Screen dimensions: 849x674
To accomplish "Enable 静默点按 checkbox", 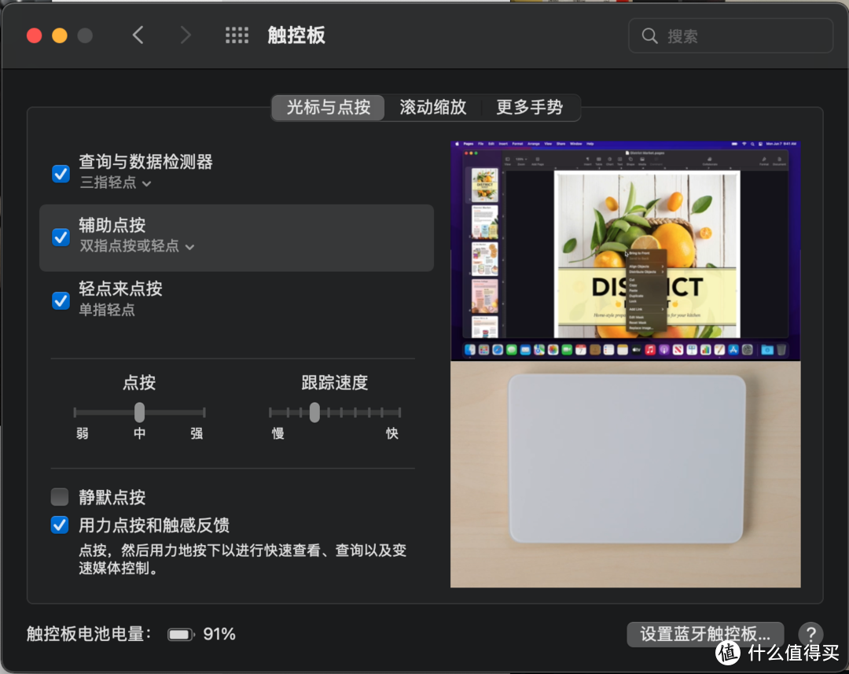I will [60, 496].
